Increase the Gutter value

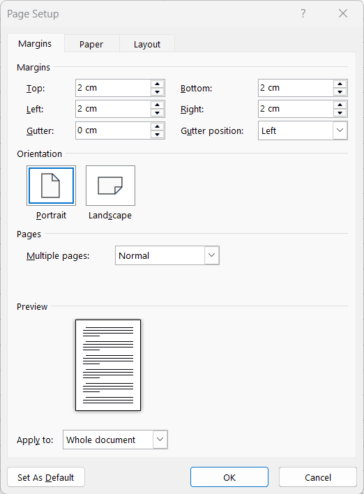click(157, 127)
